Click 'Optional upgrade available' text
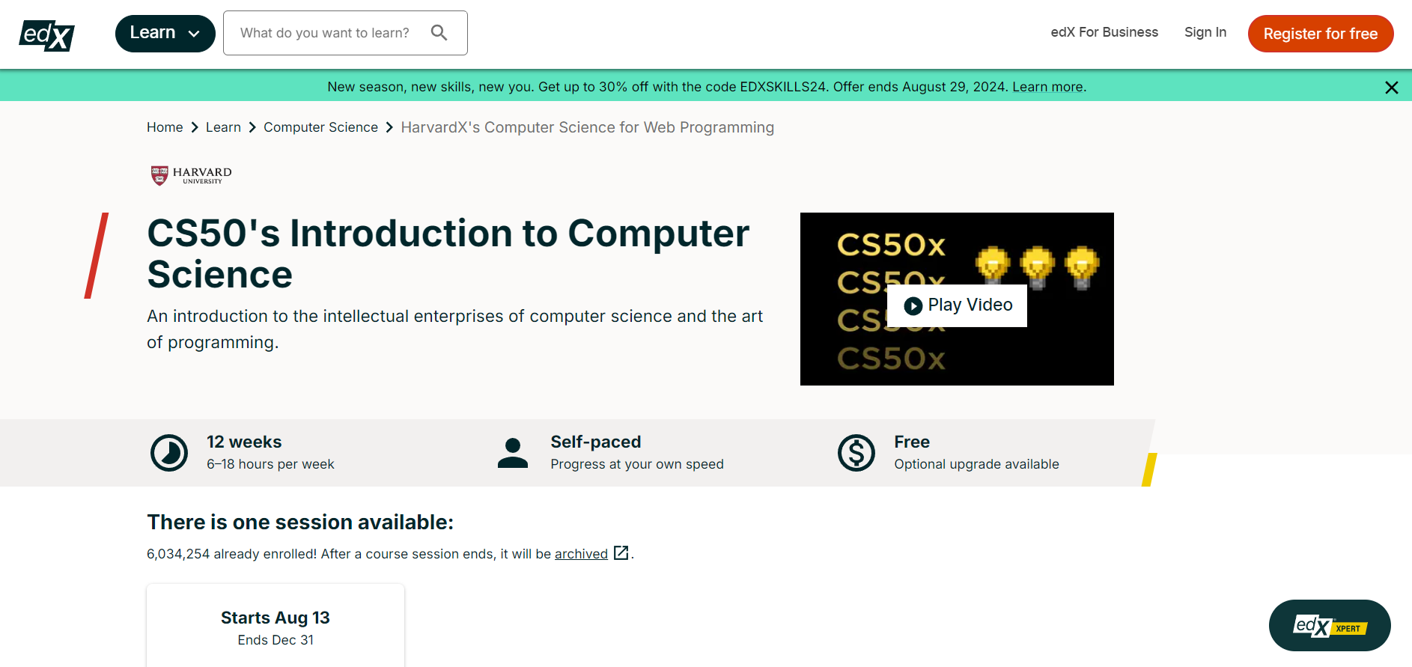Screen dimensions: 1412x667 [976, 464]
